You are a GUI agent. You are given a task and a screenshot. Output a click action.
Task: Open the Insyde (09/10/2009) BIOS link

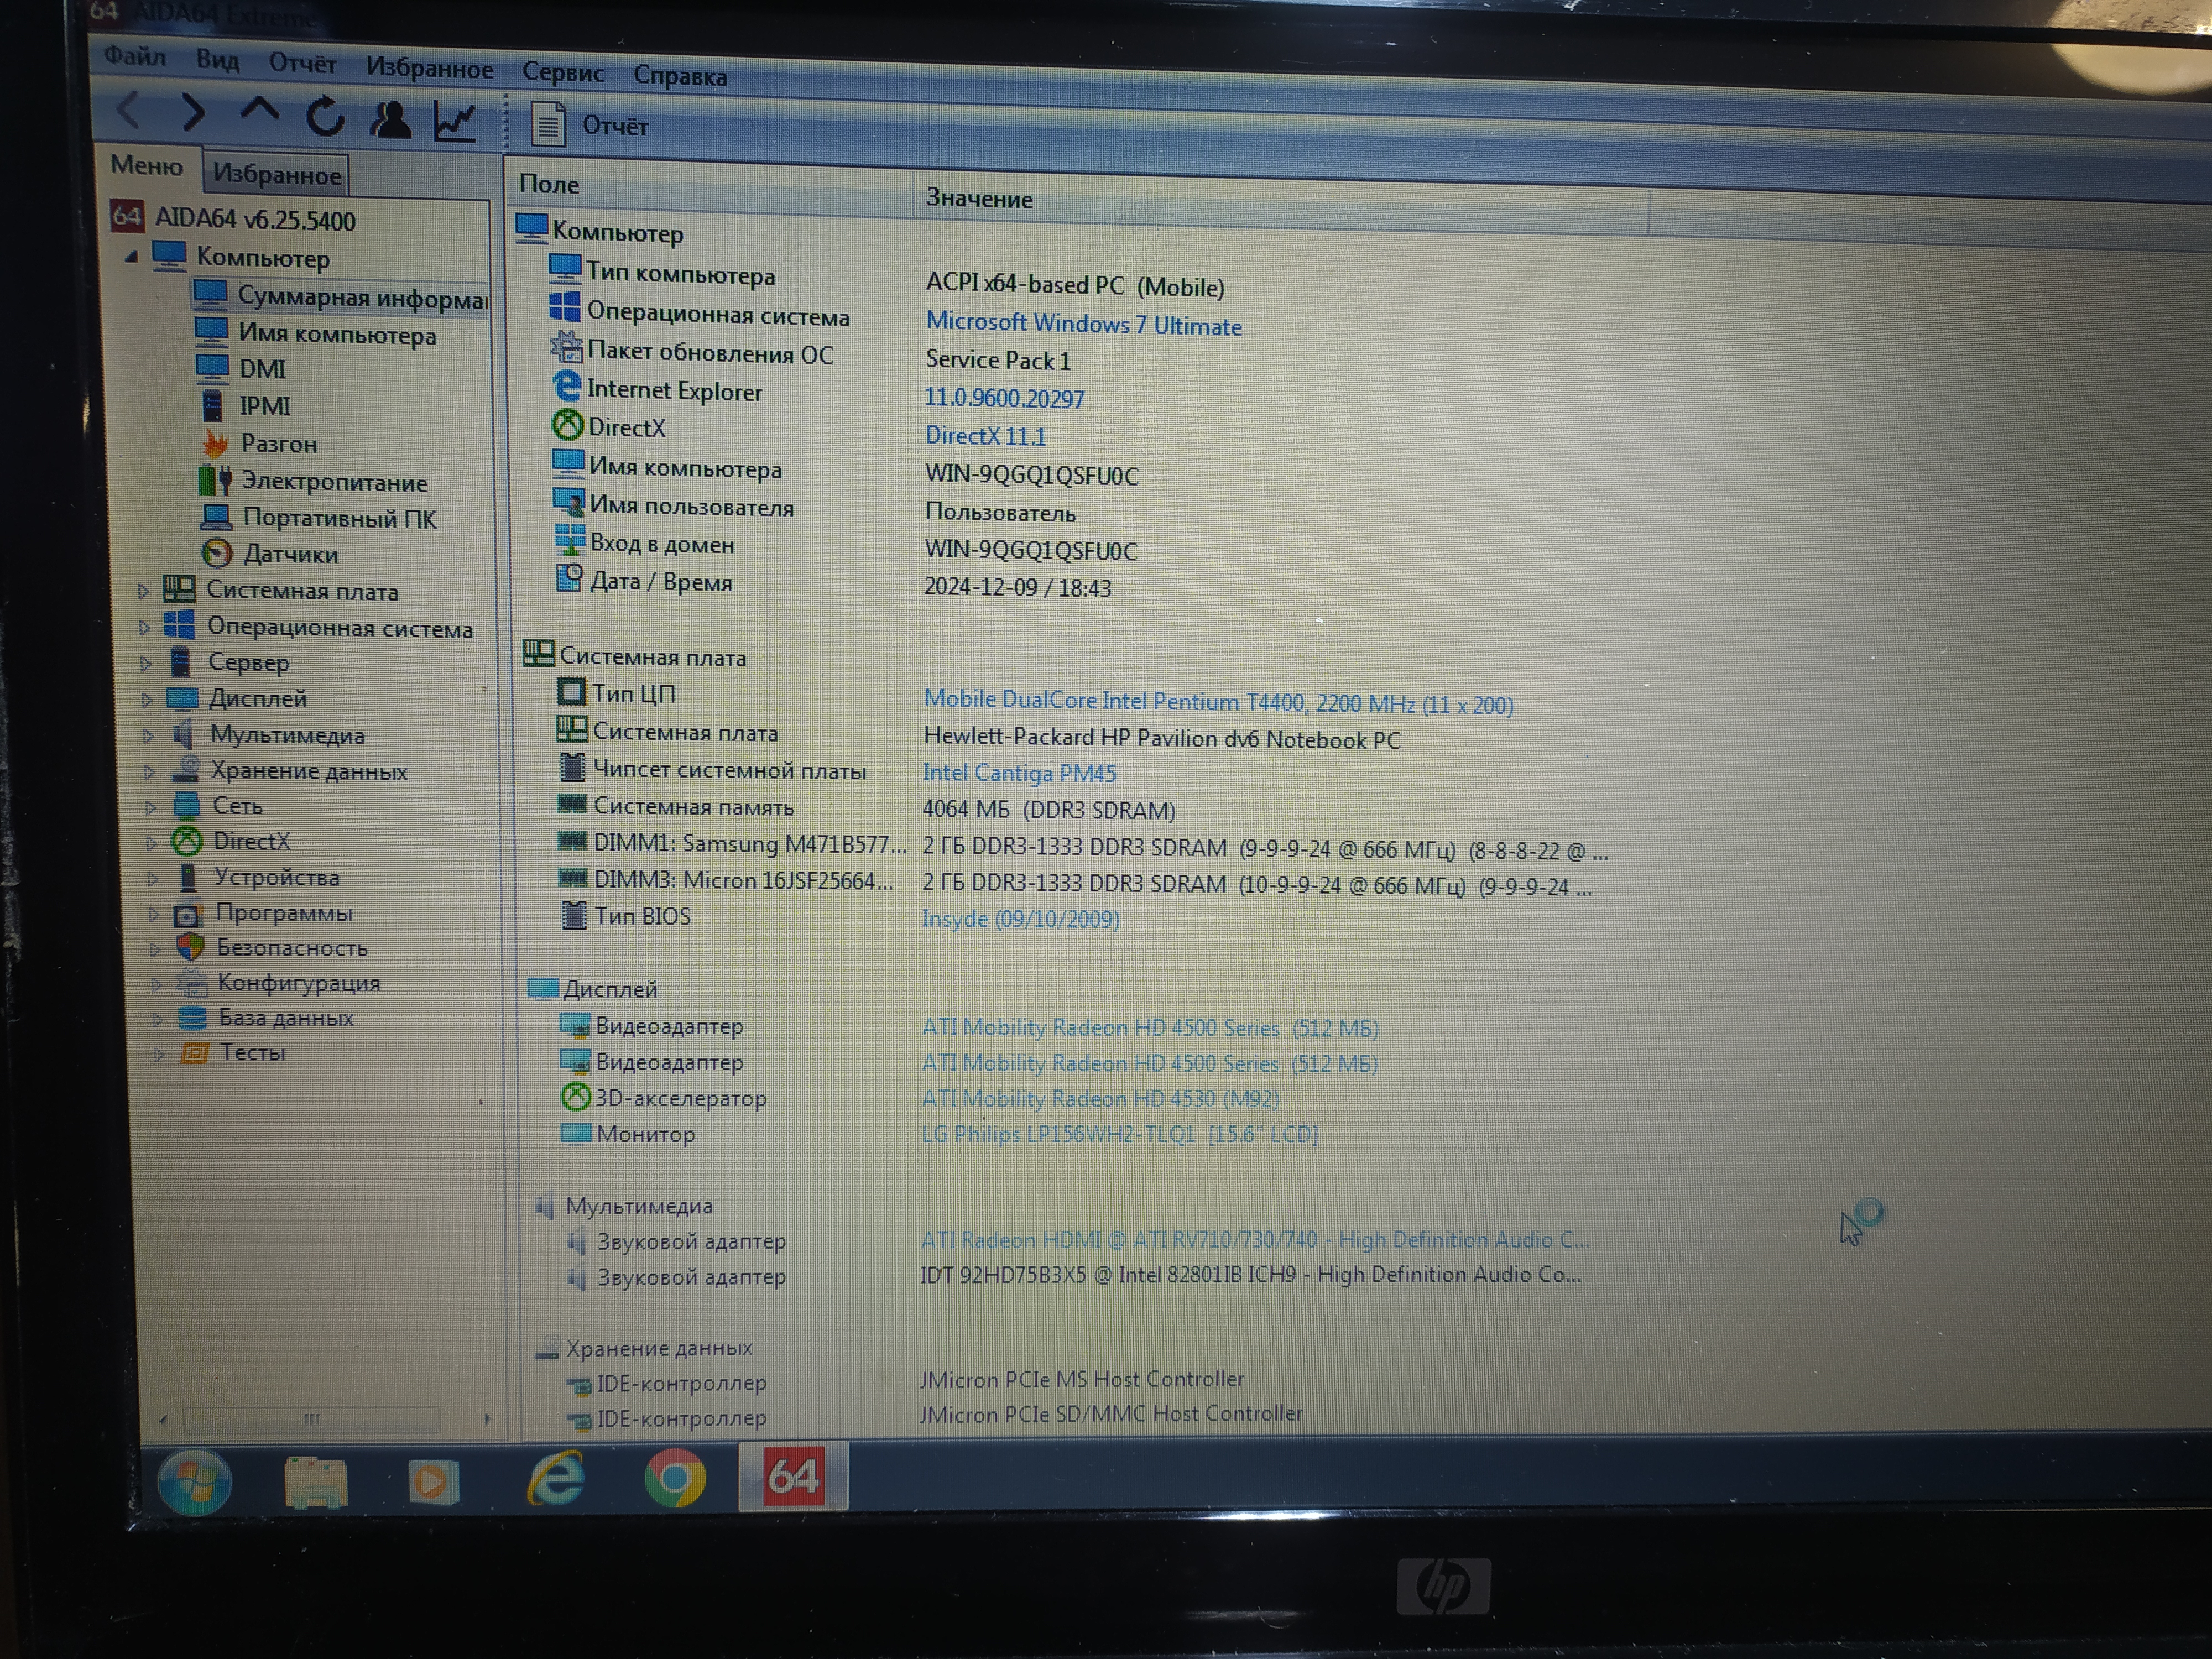pyautogui.click(x=1020, y=919)
